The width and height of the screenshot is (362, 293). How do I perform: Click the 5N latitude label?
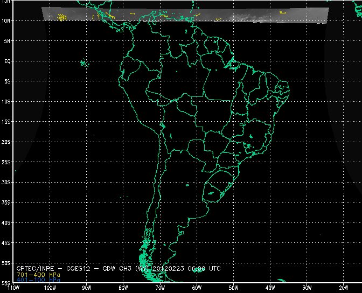7,41
